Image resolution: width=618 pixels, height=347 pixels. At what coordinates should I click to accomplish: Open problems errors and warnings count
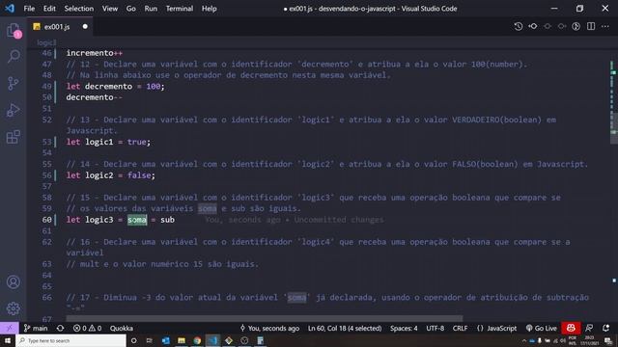coord(87,328)
